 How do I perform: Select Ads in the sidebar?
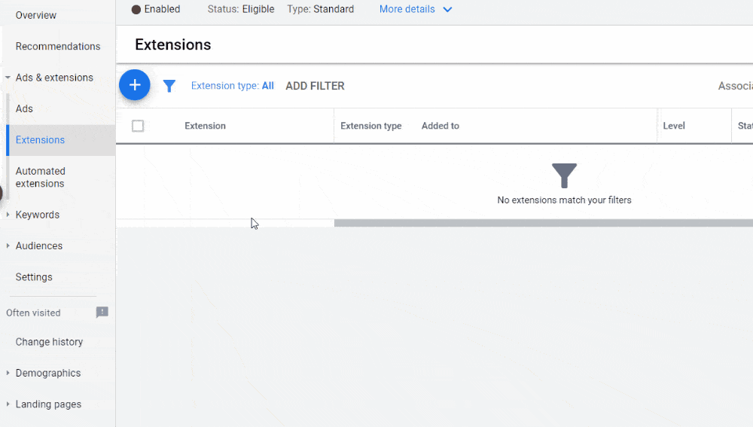24,109
